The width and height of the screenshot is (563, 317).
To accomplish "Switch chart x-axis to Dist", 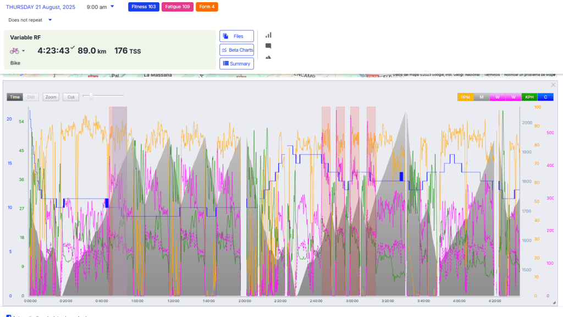I will click(x=31, y=97).
